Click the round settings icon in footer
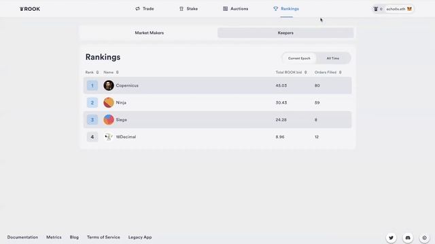This screenshot has width=435, height=244. pos(424,238)
